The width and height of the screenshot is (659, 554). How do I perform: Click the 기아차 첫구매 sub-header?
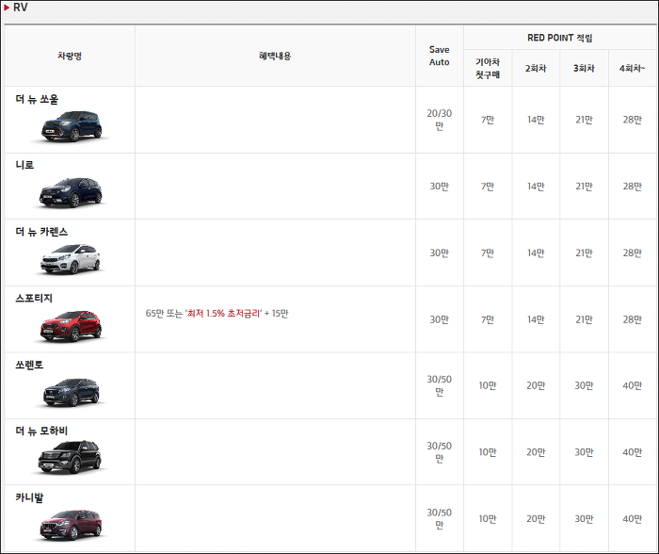[488, 68]
